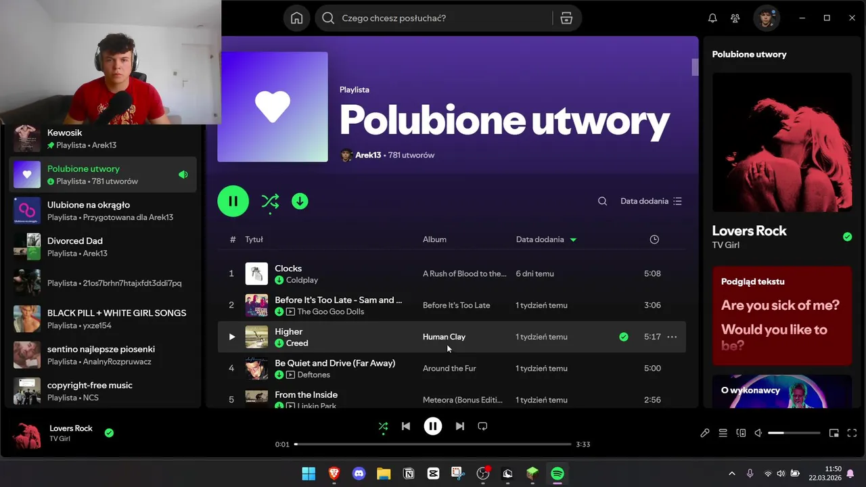Skip to previous track
This screenshot has height=487, width=866.
coord(406,426)
